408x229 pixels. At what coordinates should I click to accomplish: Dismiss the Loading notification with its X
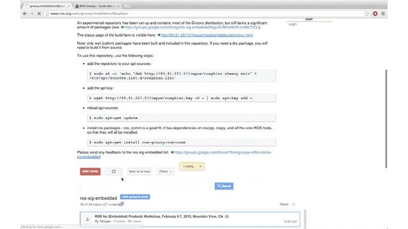coord(200,166)
